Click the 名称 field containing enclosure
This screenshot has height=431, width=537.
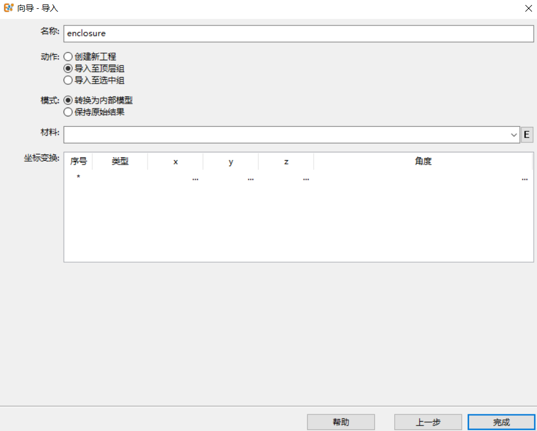click(x=298, y=34)
